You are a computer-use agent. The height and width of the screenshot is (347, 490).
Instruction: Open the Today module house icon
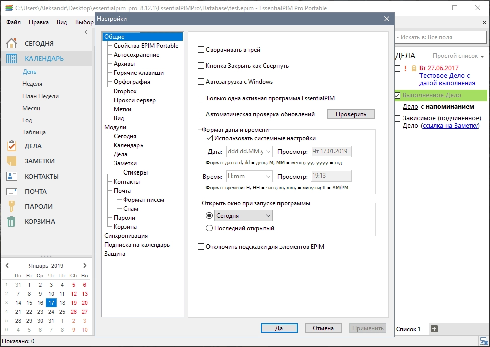(11, 43)
